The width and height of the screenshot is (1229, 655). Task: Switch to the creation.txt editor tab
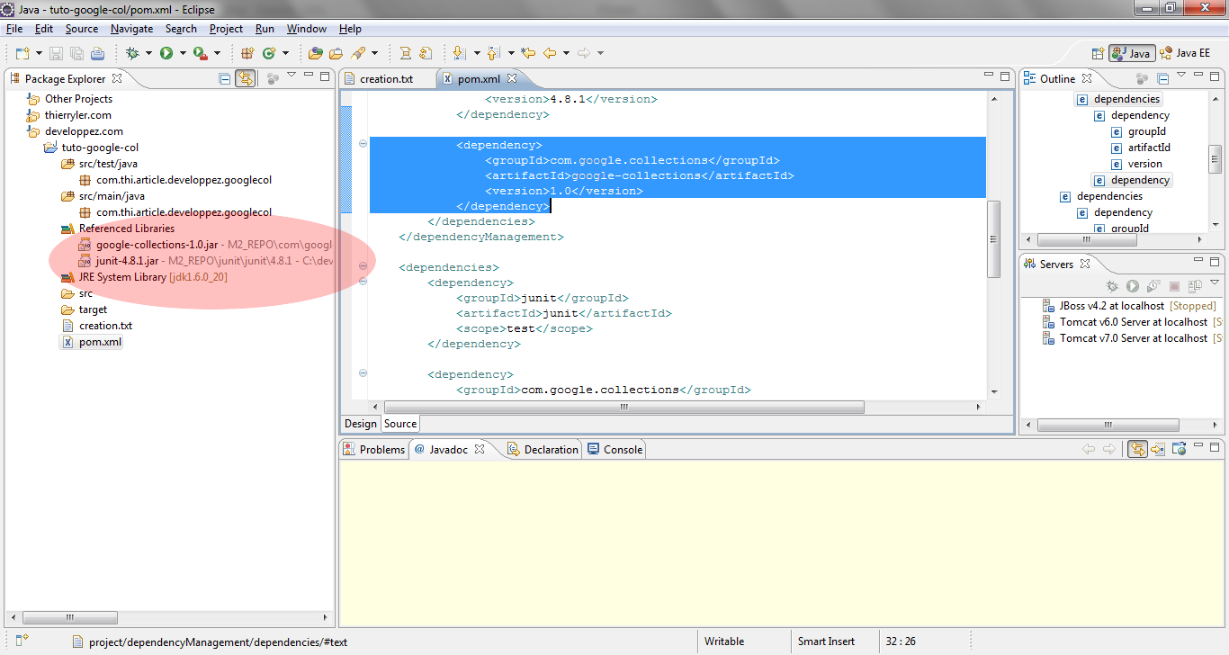385,78
